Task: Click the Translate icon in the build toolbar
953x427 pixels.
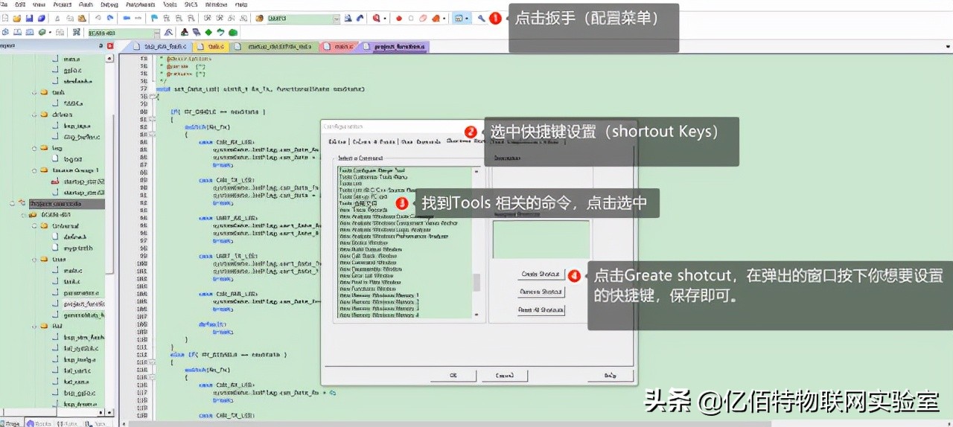Action: (x=5, y=32)
